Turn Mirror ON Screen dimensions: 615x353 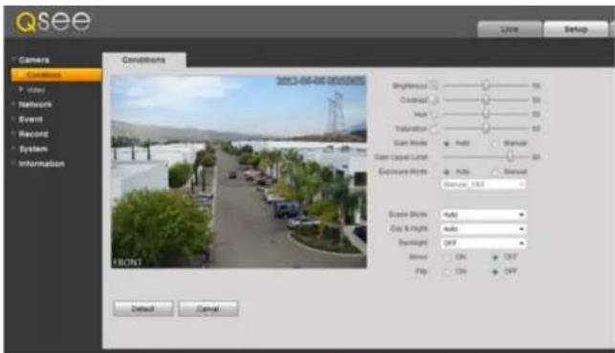(x=447, y=258)
